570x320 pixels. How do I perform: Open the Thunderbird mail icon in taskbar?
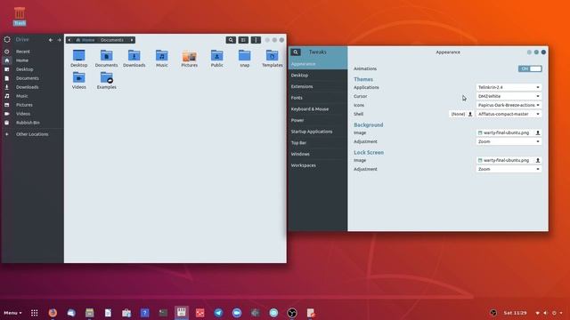point(71,313)
